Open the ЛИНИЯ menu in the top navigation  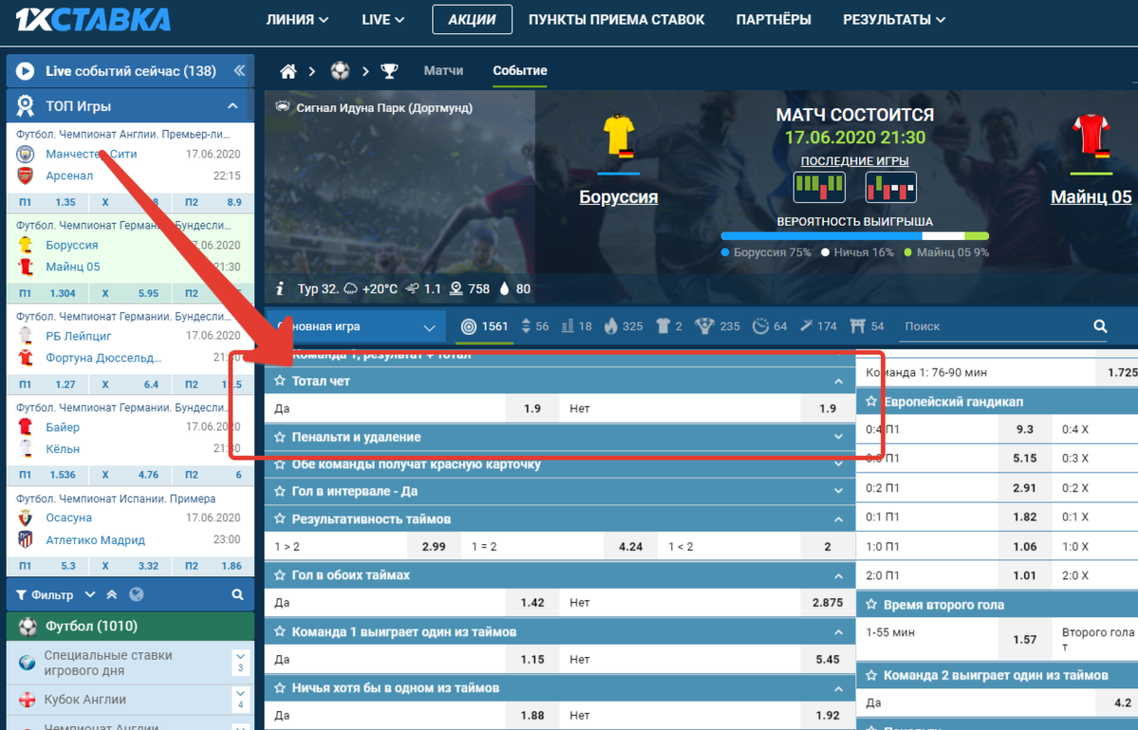(x=297, y=19)
